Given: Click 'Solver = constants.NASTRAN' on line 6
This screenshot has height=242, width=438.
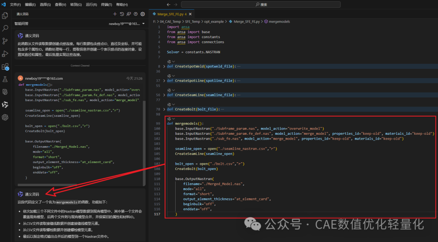Looking at the screenshot, I should tap(193, 52).
